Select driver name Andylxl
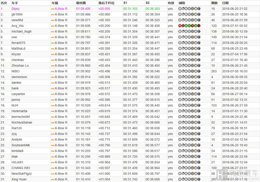 point(17,139)
